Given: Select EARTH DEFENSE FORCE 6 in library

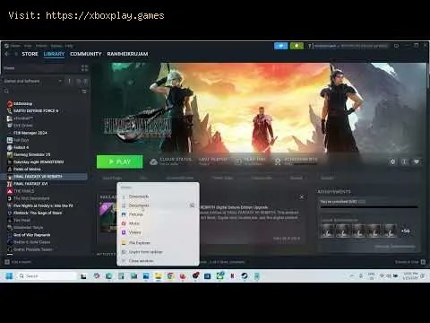Looking at the screenshot, I should coord(36,111).
